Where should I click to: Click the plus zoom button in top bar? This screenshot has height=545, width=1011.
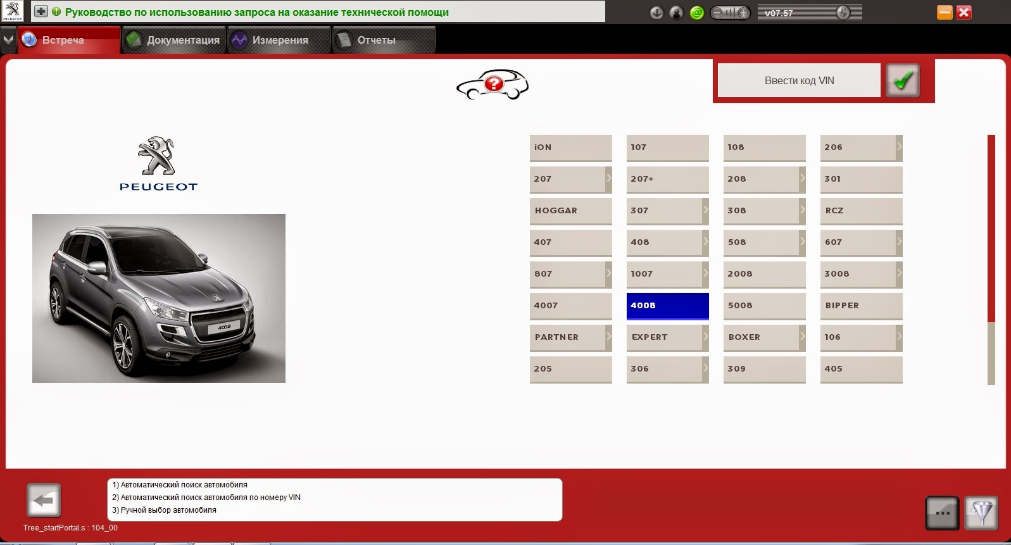click(744, 13)
